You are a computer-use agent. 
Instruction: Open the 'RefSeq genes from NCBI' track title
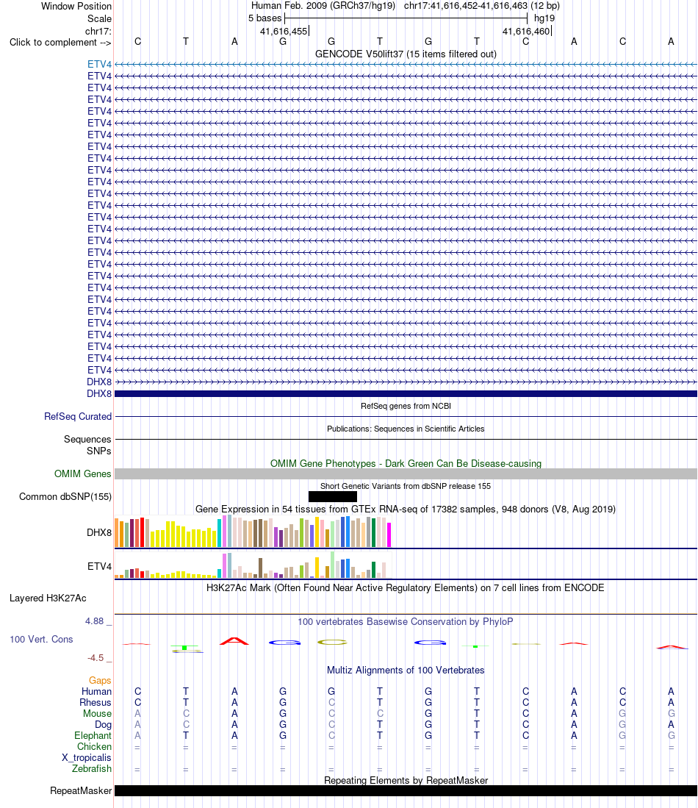point(406,406)
